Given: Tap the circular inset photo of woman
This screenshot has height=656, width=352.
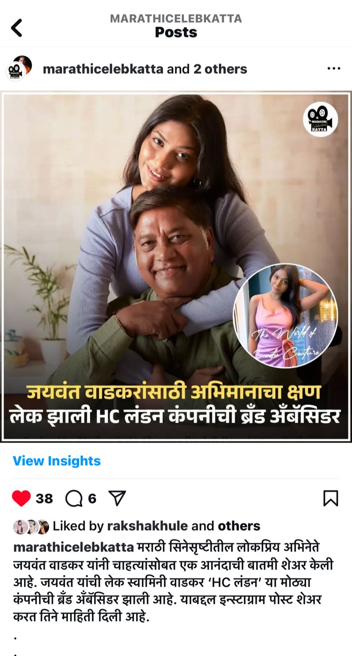Looking at the screenshot, I should point(286,316).
